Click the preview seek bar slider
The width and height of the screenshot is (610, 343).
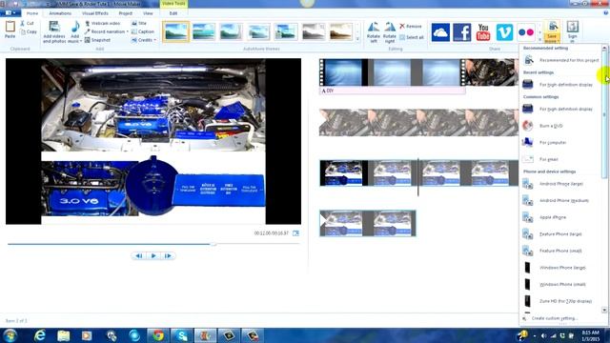point(213,244)
